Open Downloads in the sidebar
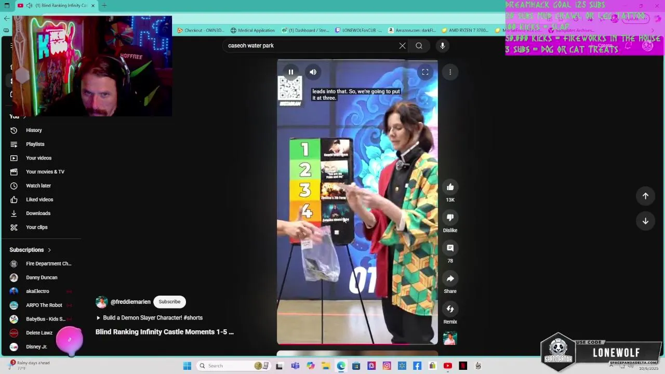 pos(38,213)
